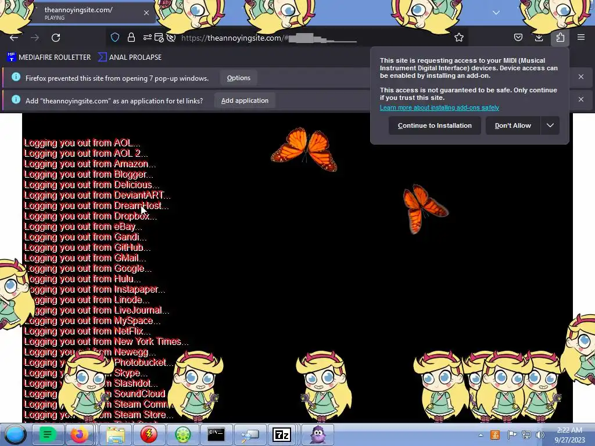Go back with the browser back arrow
Image resolution: width=595 pixels, height=446 pixels.
click(x=14, y=38)
